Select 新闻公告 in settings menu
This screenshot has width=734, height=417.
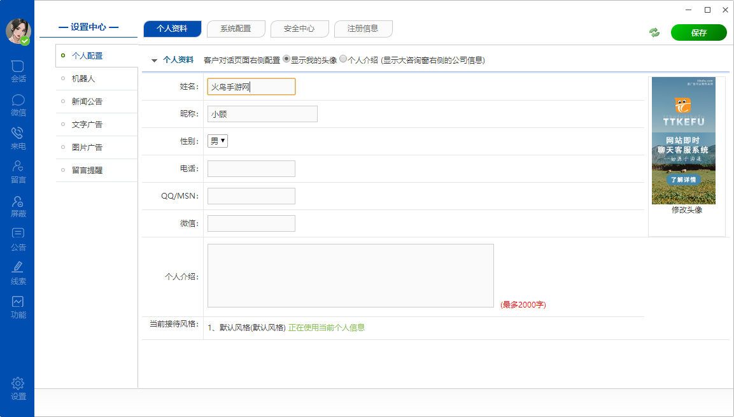click(96, 102)
